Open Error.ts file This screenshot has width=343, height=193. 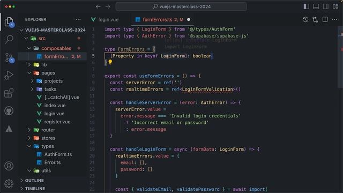pos(53,162)
